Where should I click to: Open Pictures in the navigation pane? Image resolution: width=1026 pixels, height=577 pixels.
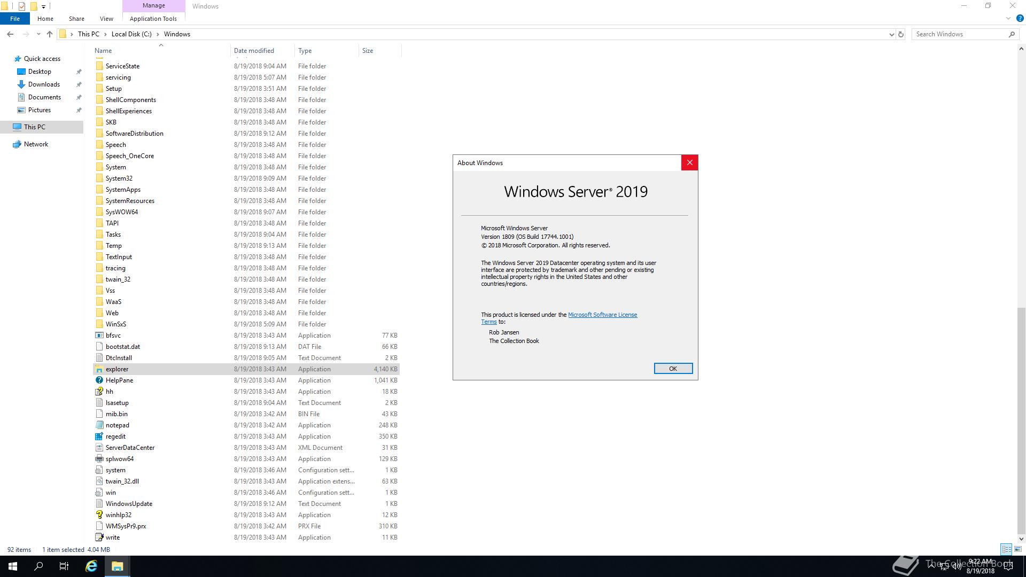(40, 110)
